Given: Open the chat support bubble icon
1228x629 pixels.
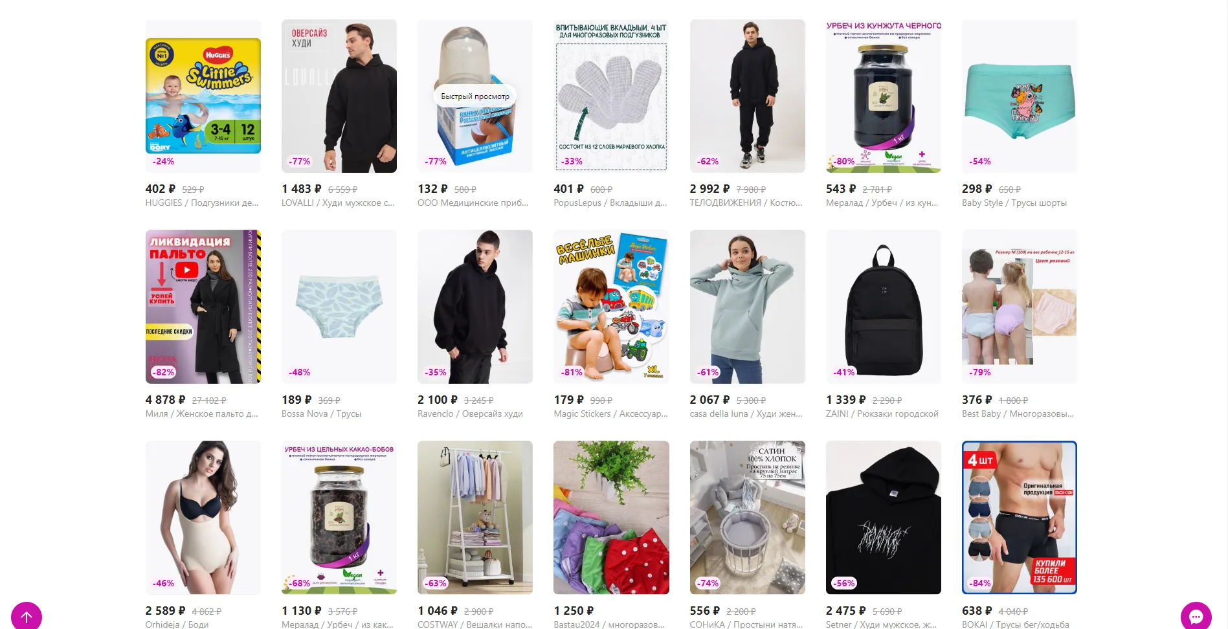Looking at the screenshot, I should (x=1196, y=617).
